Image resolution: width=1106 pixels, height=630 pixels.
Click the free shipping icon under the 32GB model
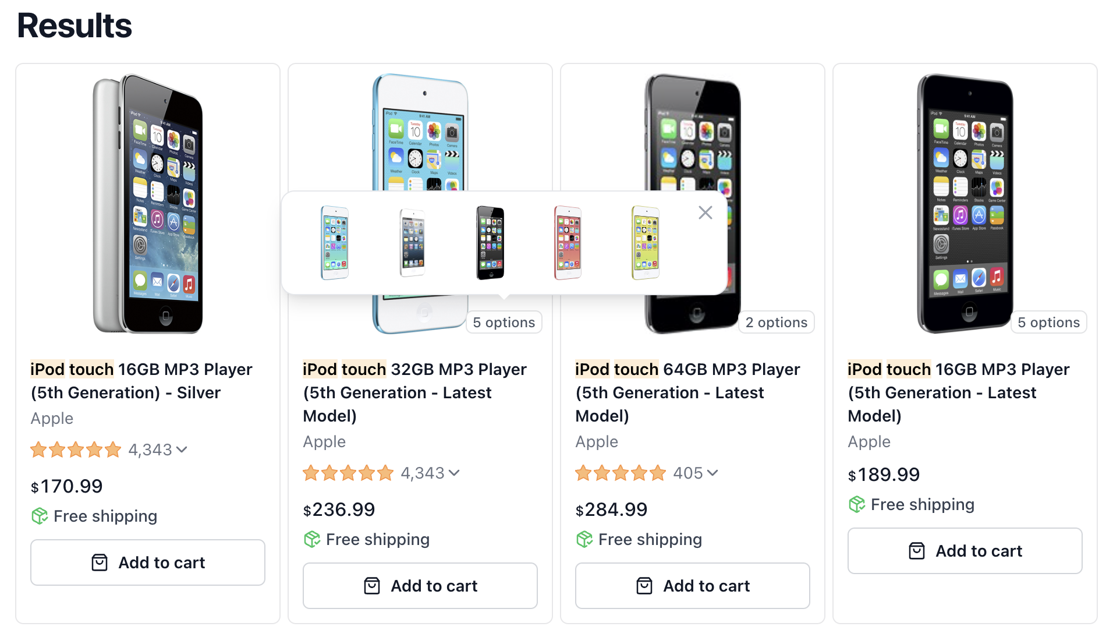312,539
